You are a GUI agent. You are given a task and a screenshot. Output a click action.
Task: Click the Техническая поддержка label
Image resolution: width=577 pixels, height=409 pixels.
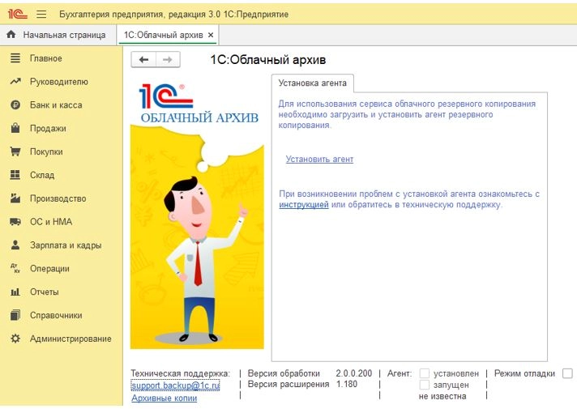pos(180,373)
